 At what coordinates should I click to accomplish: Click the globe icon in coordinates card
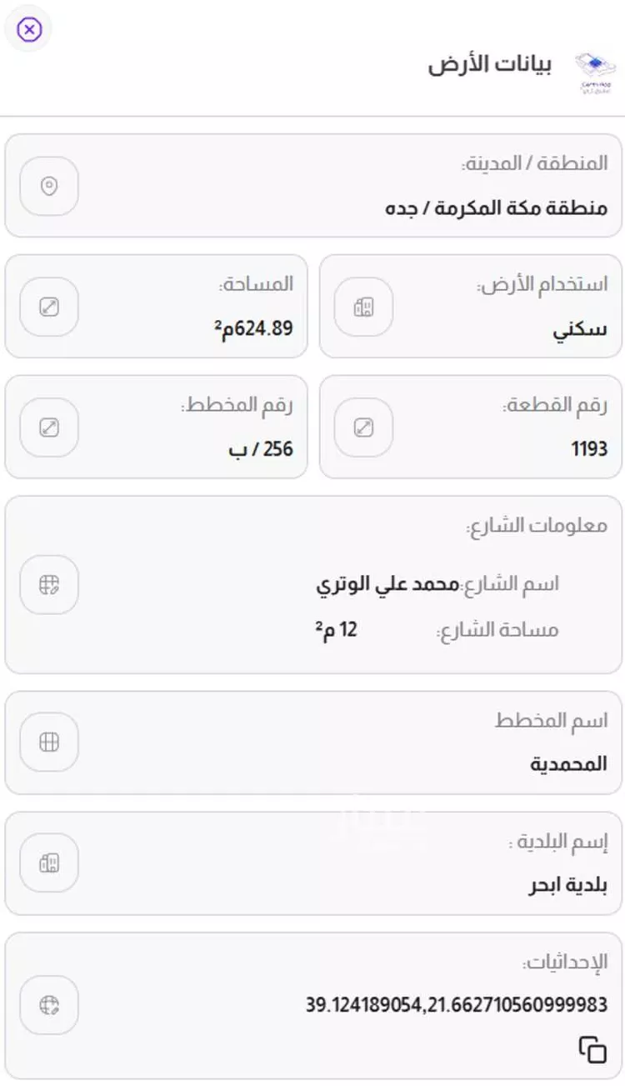49,1005
